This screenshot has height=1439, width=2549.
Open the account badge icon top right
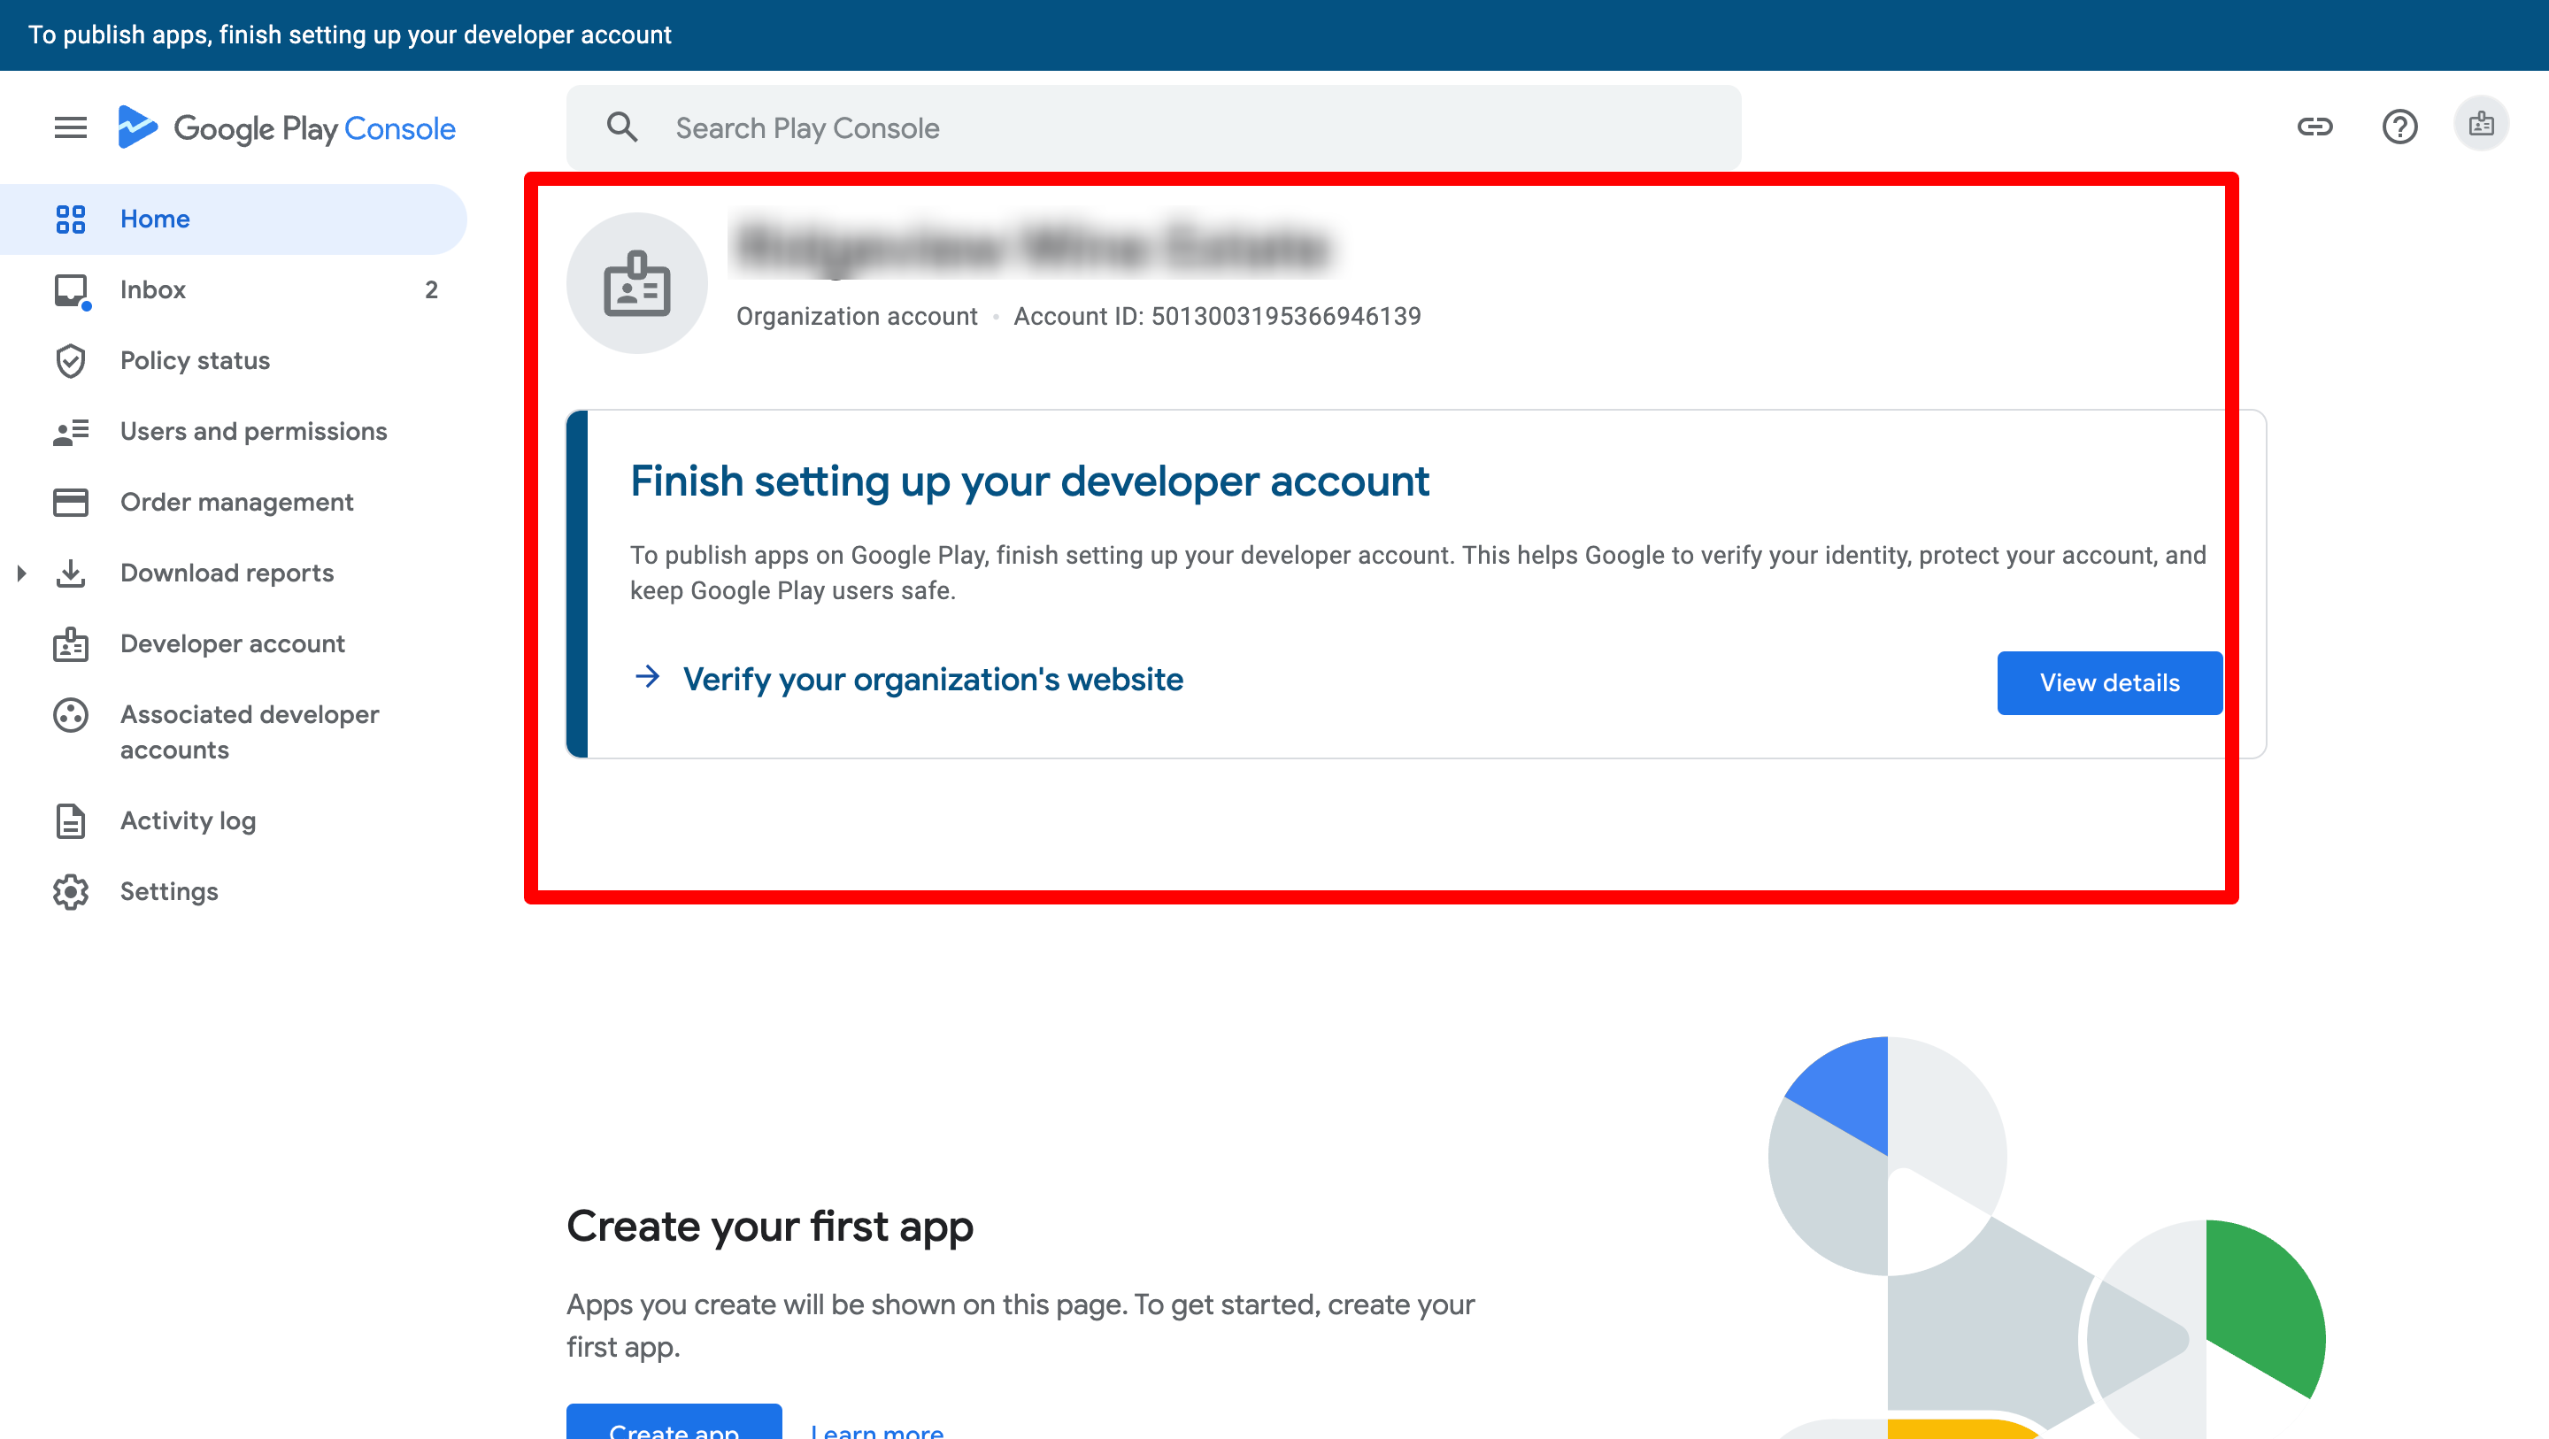pos(2481,125)
